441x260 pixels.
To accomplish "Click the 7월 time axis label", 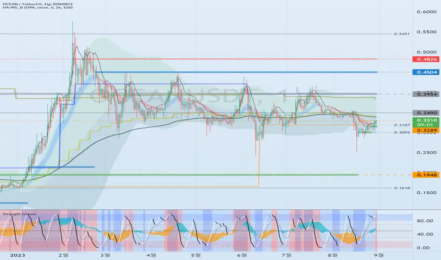I will click(x=286, y=255).
